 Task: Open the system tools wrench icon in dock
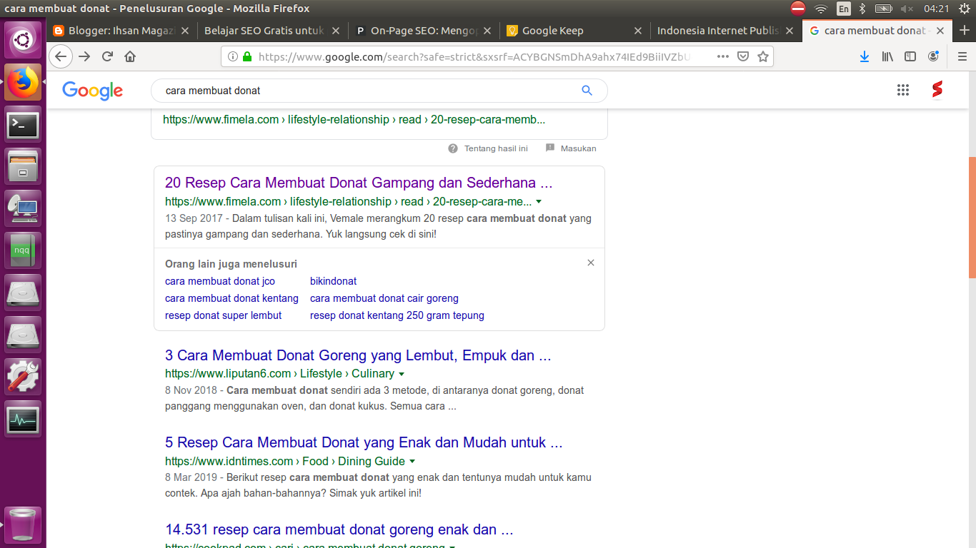coord(24,377)
